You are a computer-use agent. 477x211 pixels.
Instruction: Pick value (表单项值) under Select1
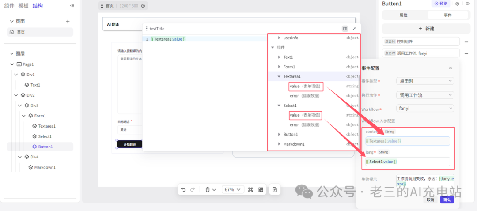(x=306, y=115)
